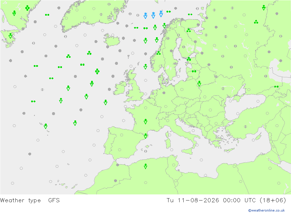Image resolution: width=291 pixels, height=213 pixels.
Task: Click the four-dot heavy rain symbol in the mid-Atlantic
Action: point(97,71)
